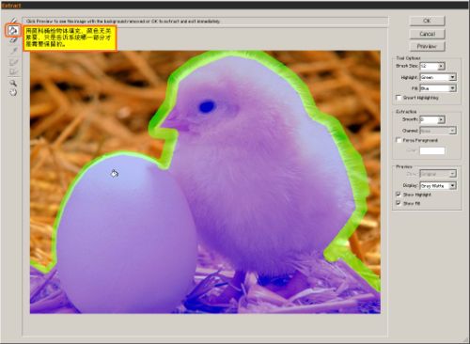Uncheck Show Highlight checkbox
This screenshot has width=470, height=344.
(399, 195)
